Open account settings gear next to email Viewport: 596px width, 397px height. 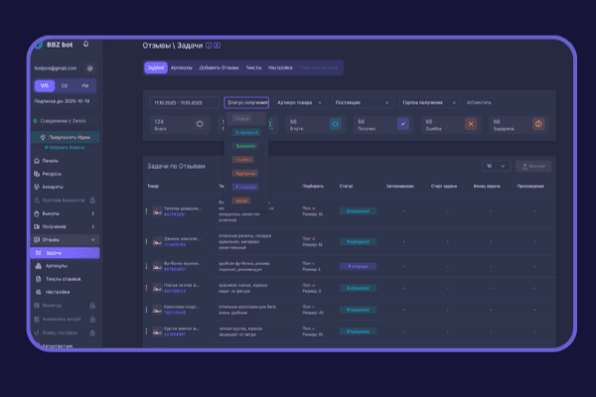point(90,68)
